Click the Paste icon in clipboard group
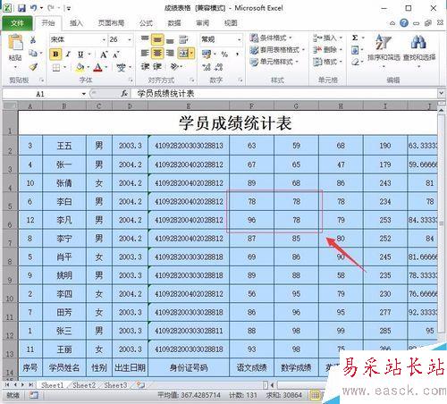Screen dimensions: 447x404 (15, 42)
